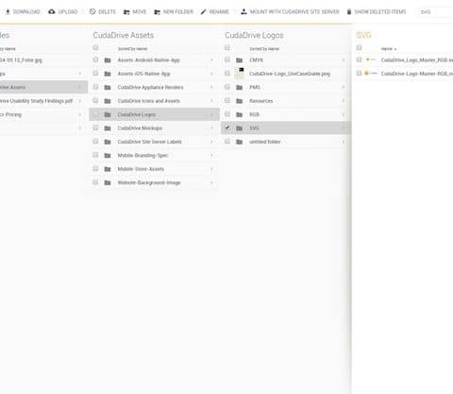Check the untitled folder checkbox
Viewport: 453px width, 394px height.
(227, 142)
